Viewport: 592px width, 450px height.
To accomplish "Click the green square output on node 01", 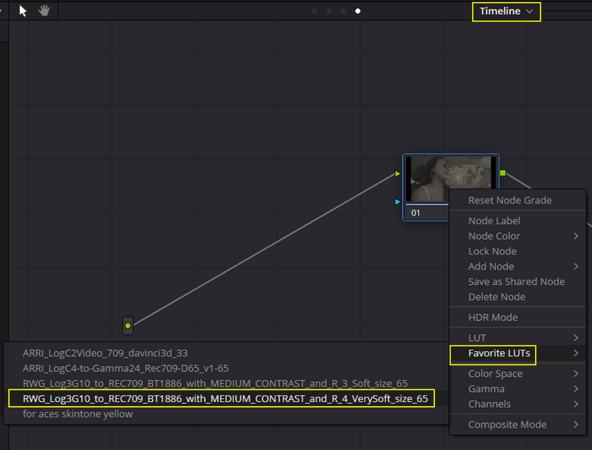I will [x=503, y=173].
